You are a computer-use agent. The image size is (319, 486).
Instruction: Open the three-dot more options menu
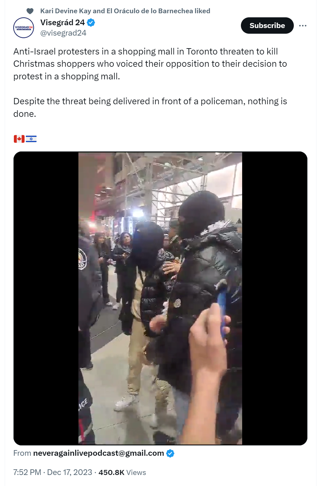tap(303, 26)
